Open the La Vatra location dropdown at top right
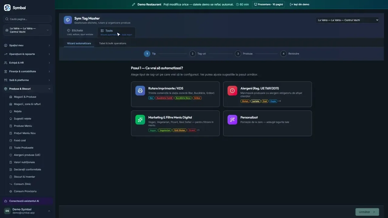The height and width of the screenshot is (218, 388). click(x=347, y=20)
